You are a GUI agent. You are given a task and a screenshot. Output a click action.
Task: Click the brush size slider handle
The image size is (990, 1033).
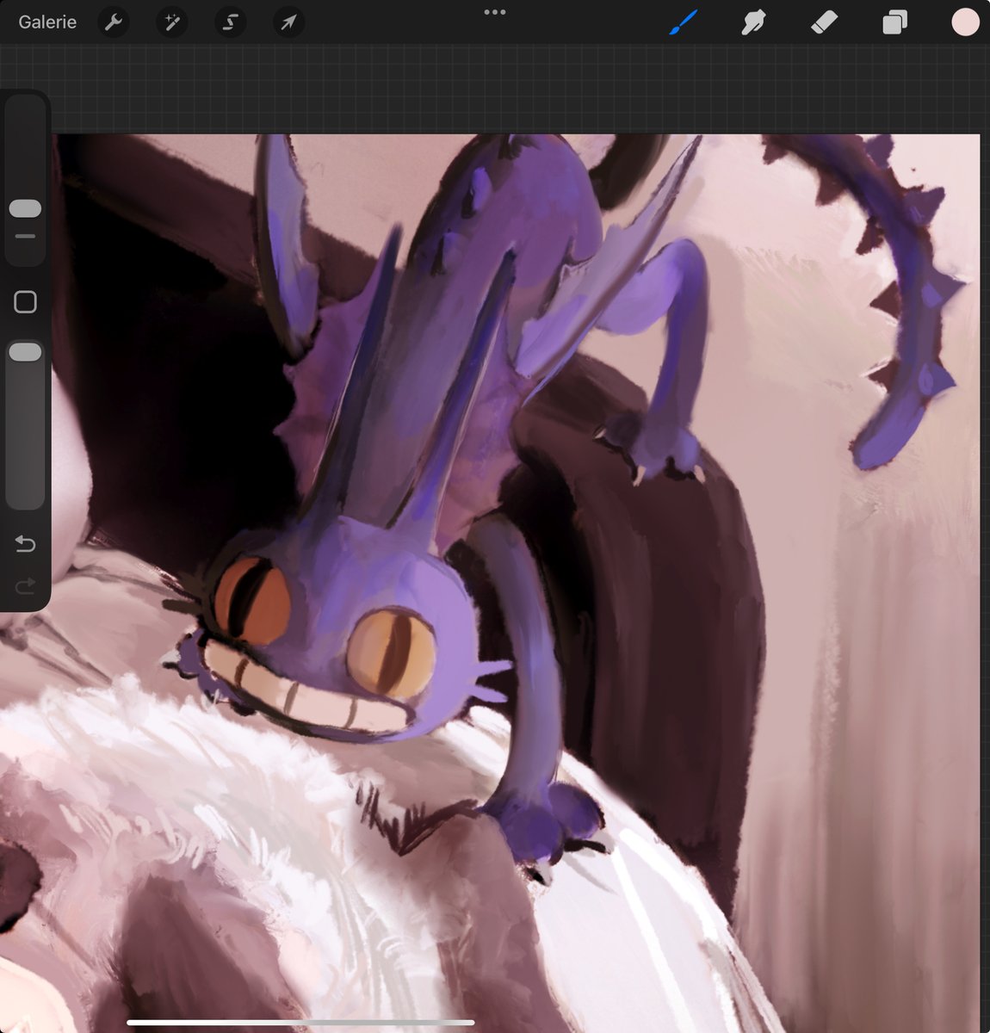(x=25, y=208)
